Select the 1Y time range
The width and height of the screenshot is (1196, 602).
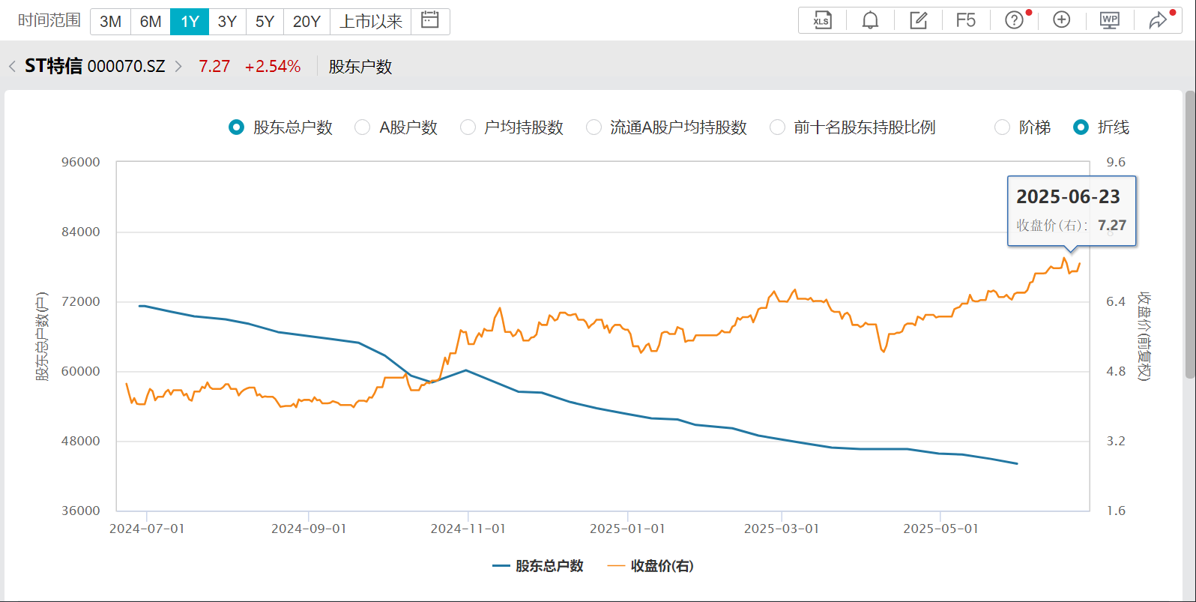[190, 22]
